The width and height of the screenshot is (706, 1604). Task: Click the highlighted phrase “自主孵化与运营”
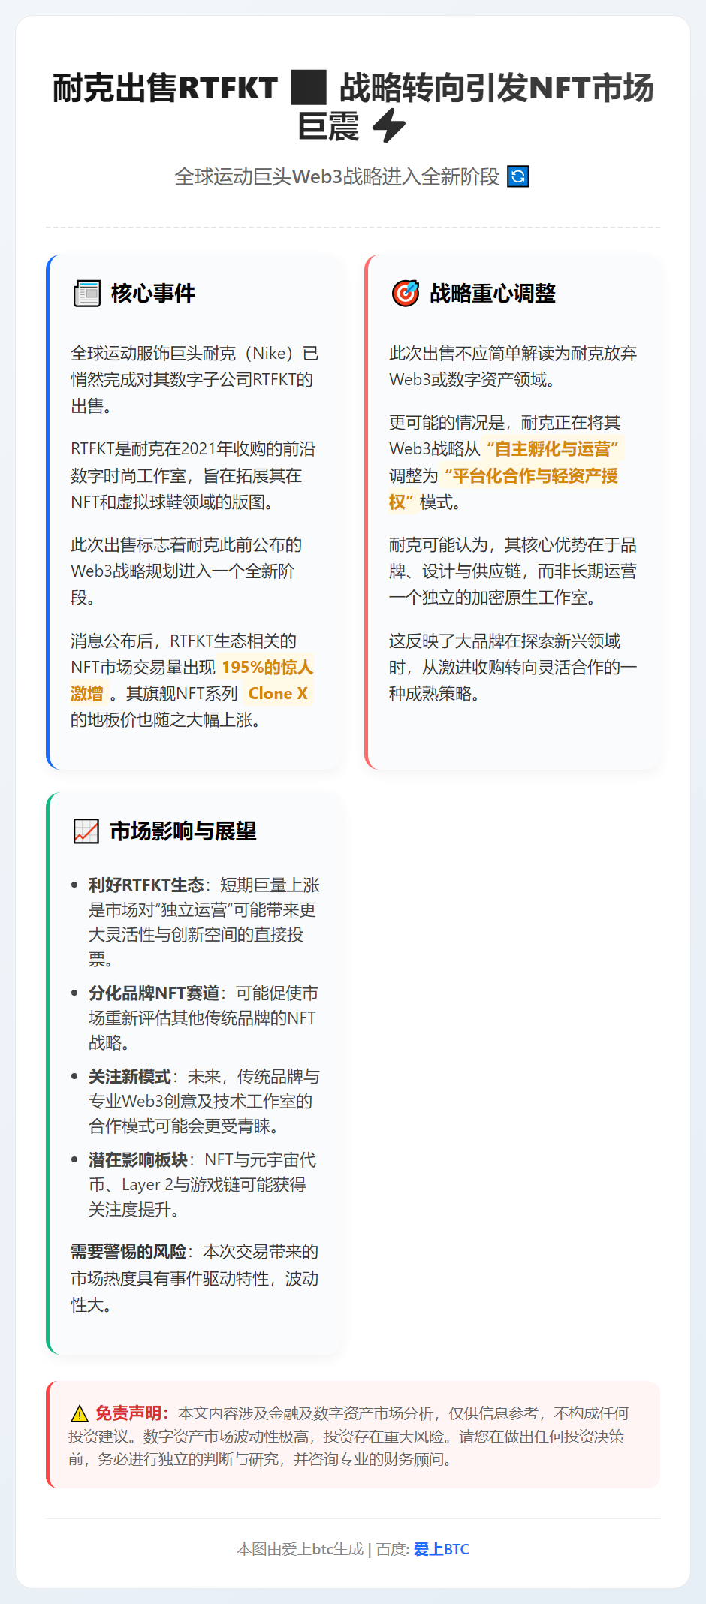pos(553,449)
